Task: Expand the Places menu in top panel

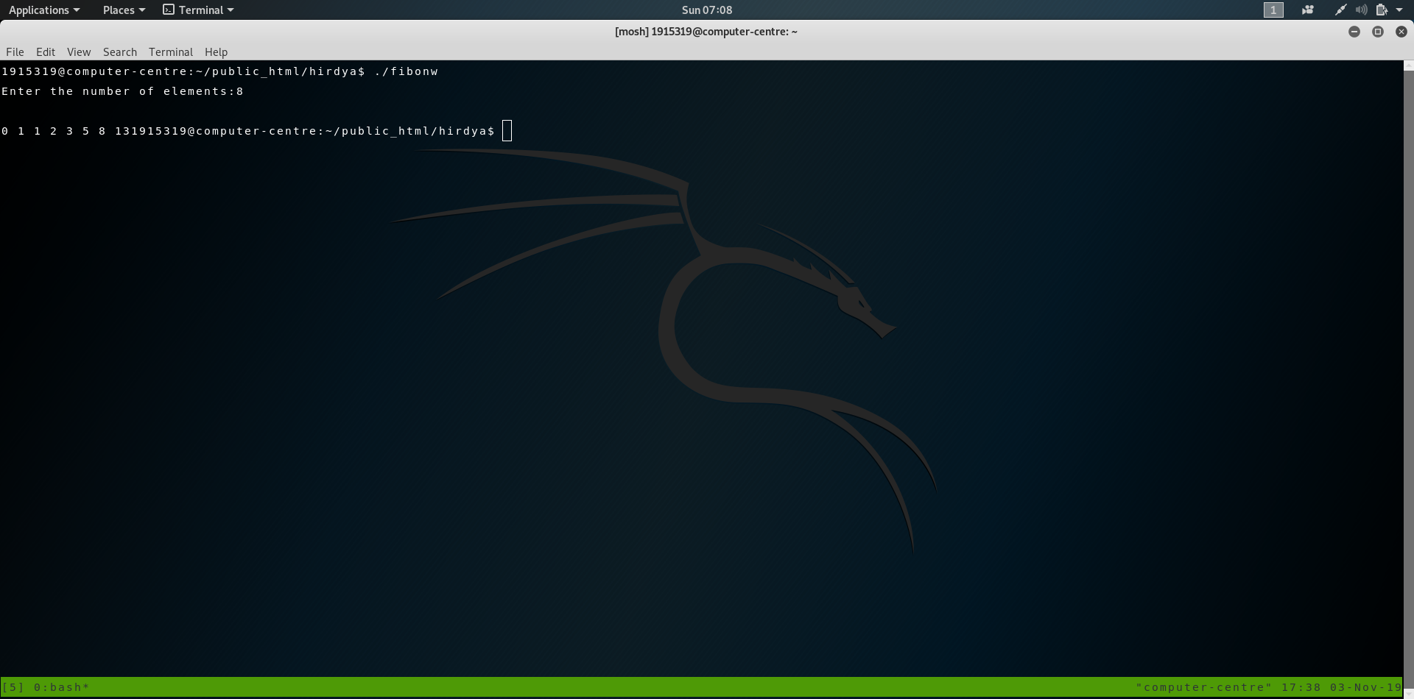Action: [124, 10]
